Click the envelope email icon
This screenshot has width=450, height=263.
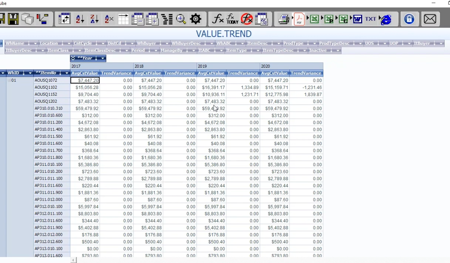coord(430,19)
